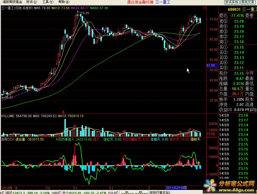Click the month 11 marker on the time axis
The image size is (257, 194).
pos(75,188)
